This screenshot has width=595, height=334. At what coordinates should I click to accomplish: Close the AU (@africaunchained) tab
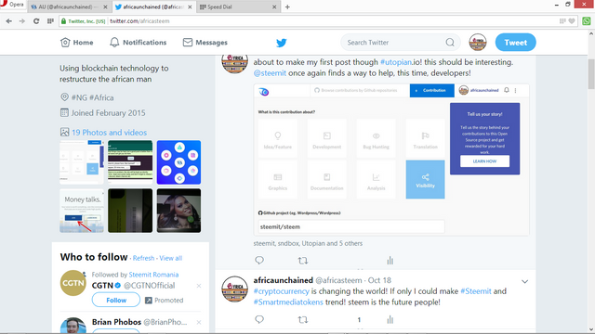point(105,6)
